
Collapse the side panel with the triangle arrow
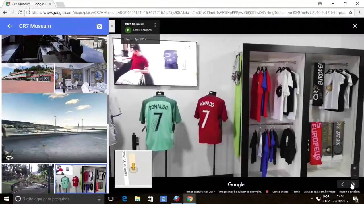112,26
